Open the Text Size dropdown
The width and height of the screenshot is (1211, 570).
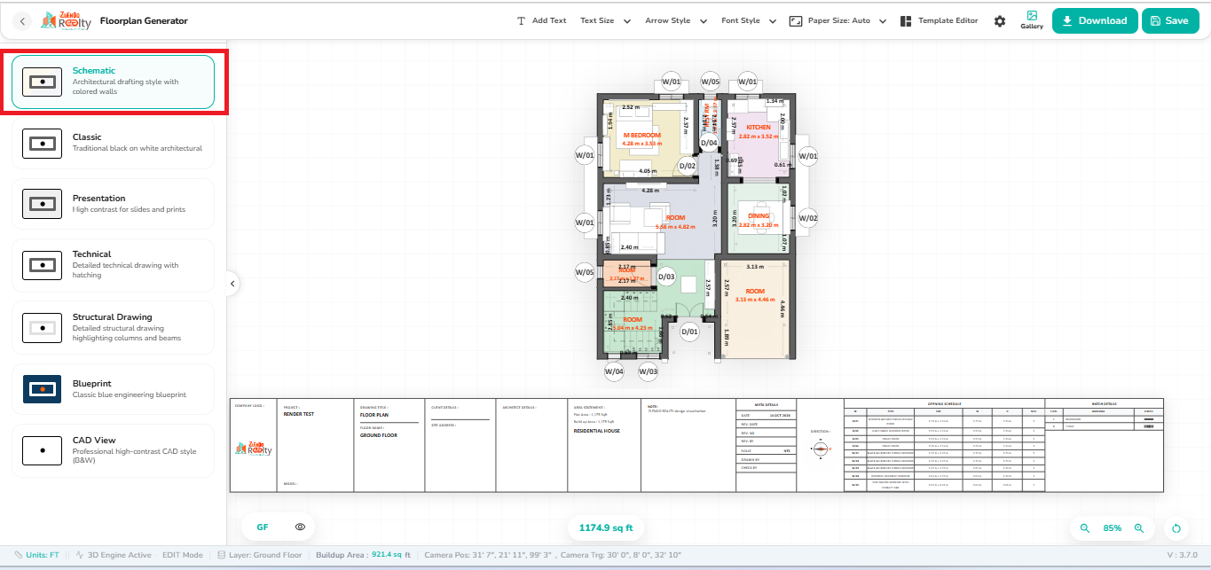[606, 20]
